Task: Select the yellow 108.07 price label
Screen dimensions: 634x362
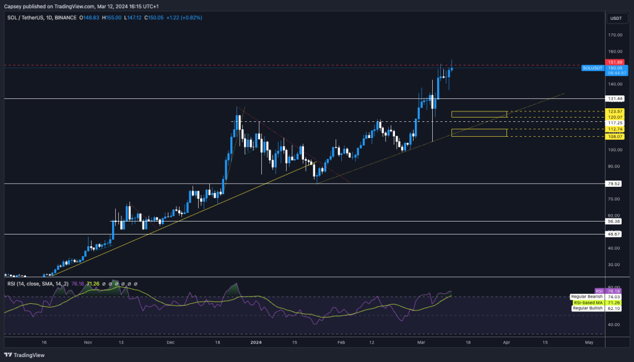Action: pyautogui.click(x=615, y=136)
